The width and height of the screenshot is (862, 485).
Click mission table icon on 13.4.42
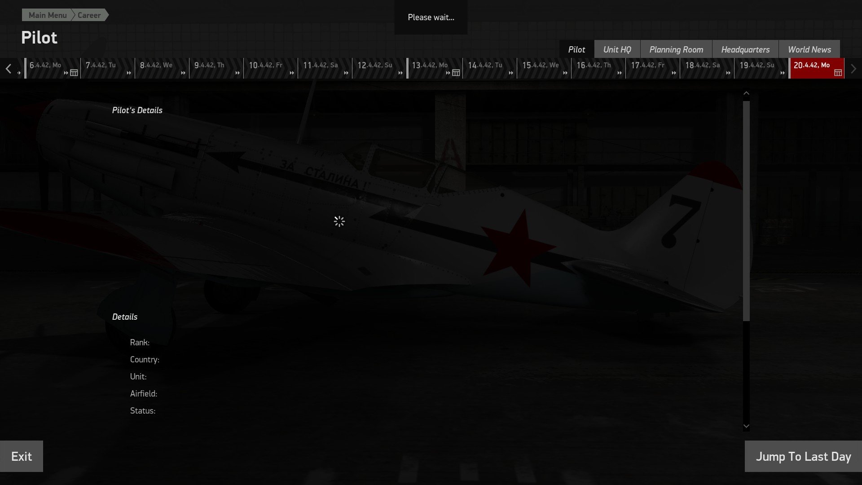pyautogui.click(x=456, y=73)
